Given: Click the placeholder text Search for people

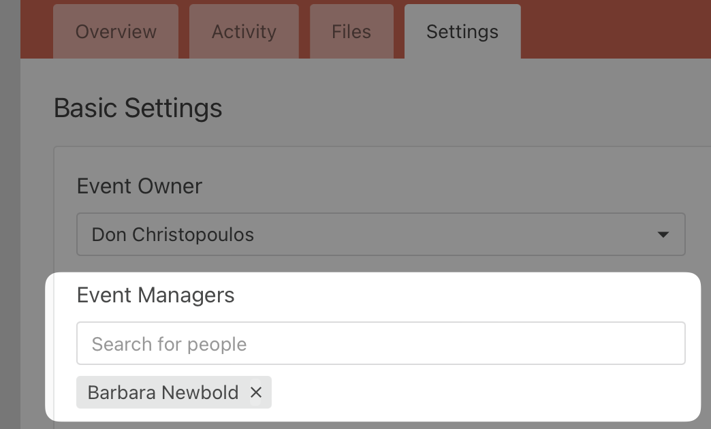Looking at the screenshot, I should [170, 344].
